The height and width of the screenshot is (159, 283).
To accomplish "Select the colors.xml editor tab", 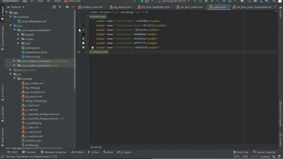I will click(x=219, y=7).
